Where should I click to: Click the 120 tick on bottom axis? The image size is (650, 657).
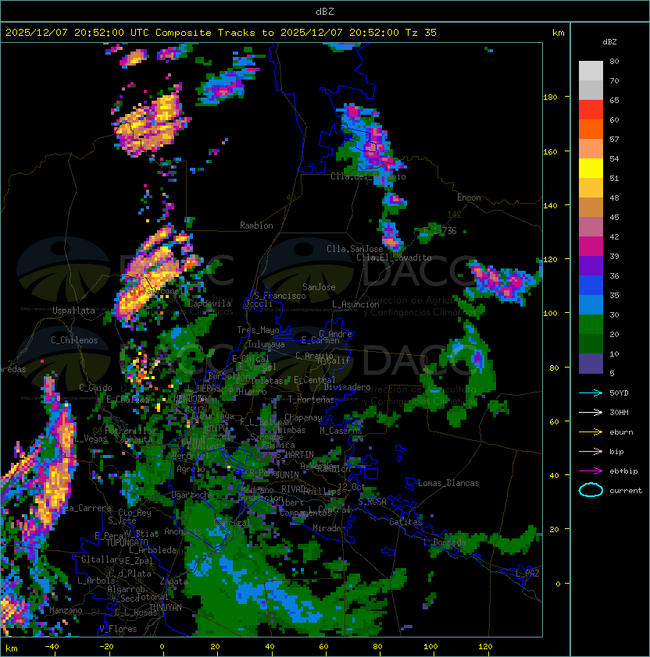pyautogui.click(x=485, y=647)
